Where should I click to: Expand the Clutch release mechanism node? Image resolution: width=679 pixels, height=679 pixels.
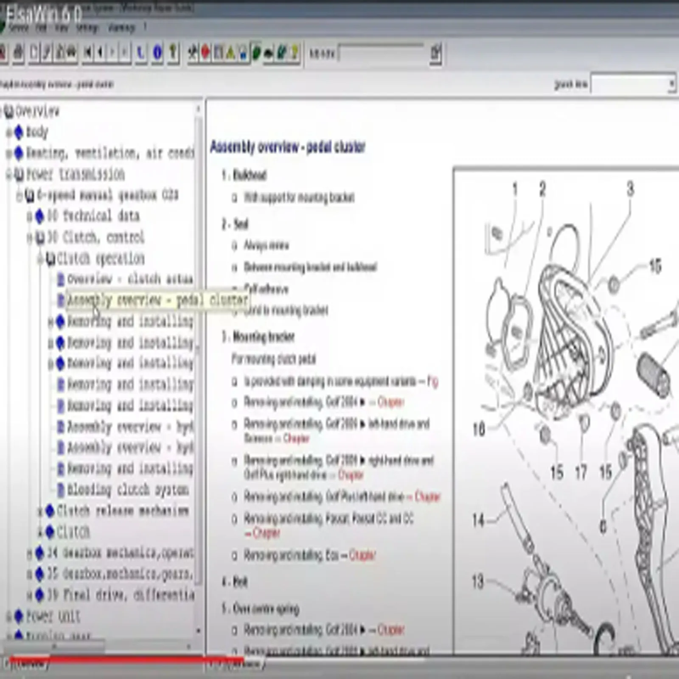coord(40,511)
